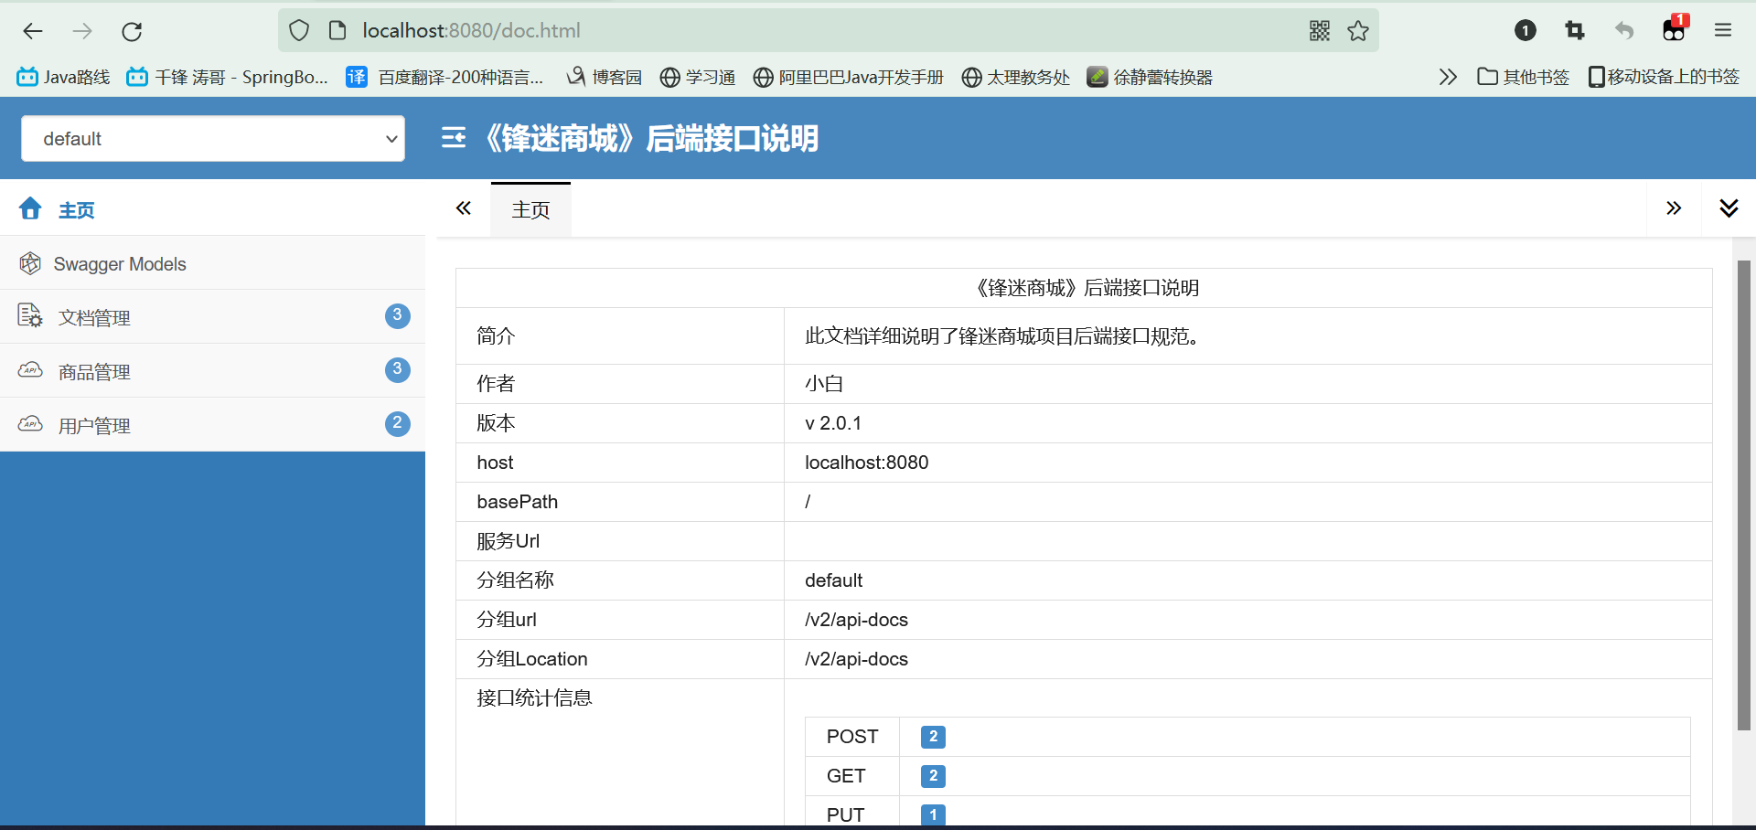Click the undo arrow toolbar icon
Image resolution: width=1756 pixels, height=830 pixels.
[x=1624, y=30]
